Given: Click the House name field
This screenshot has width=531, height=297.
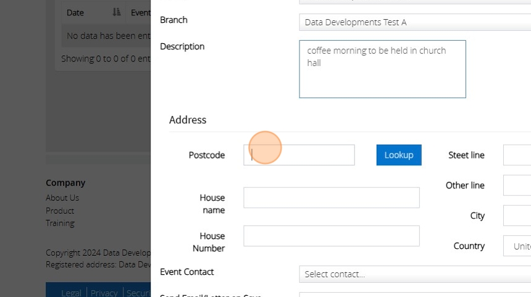Looking at the screenshot, I should (331, 198).
